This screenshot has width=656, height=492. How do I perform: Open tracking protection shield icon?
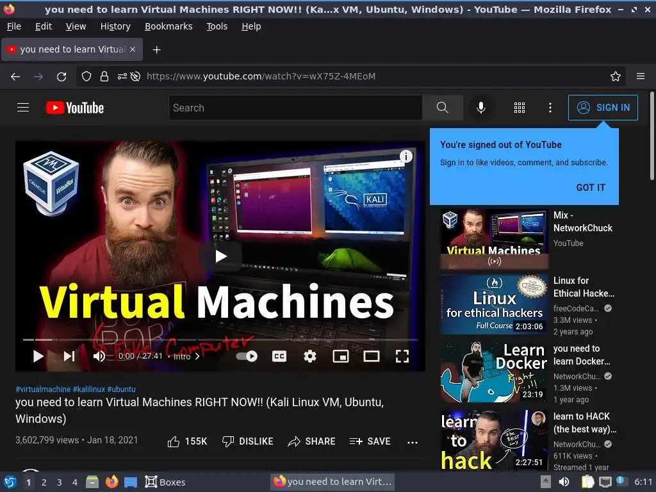click(86, 77)
